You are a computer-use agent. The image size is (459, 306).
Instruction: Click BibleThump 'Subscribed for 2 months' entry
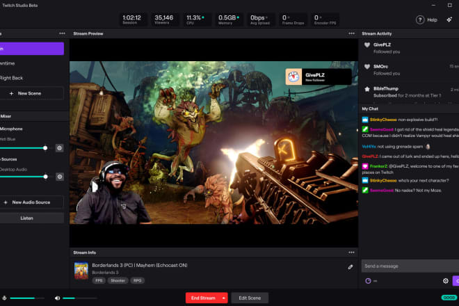410,92
